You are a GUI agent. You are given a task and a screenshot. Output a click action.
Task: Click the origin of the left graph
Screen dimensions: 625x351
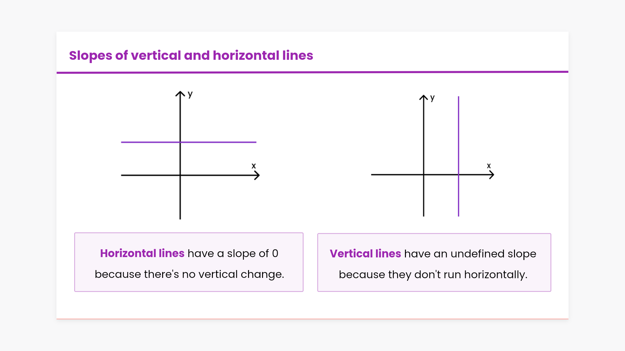(x=180, y=175)
